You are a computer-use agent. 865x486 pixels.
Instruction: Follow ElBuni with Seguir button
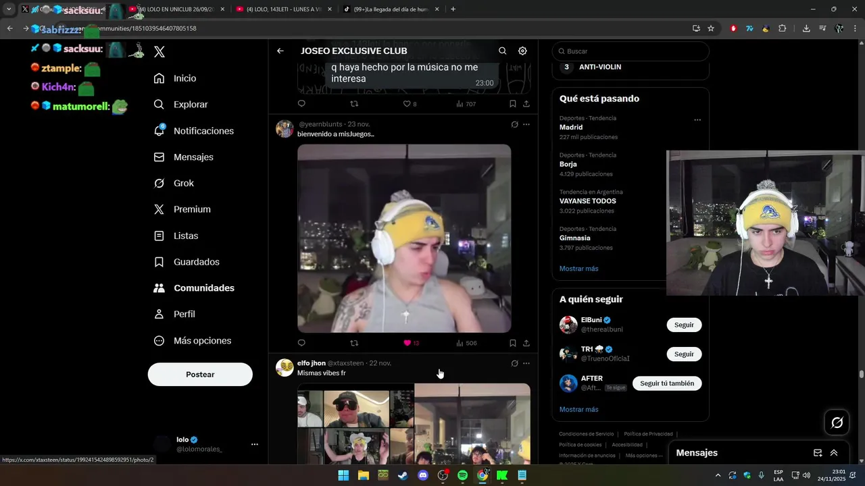(684, 325)
